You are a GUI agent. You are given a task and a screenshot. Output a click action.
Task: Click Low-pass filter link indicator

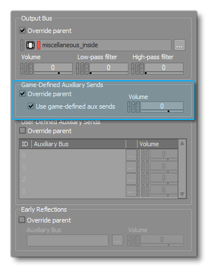pyautogui.click(x=78, y=68)
